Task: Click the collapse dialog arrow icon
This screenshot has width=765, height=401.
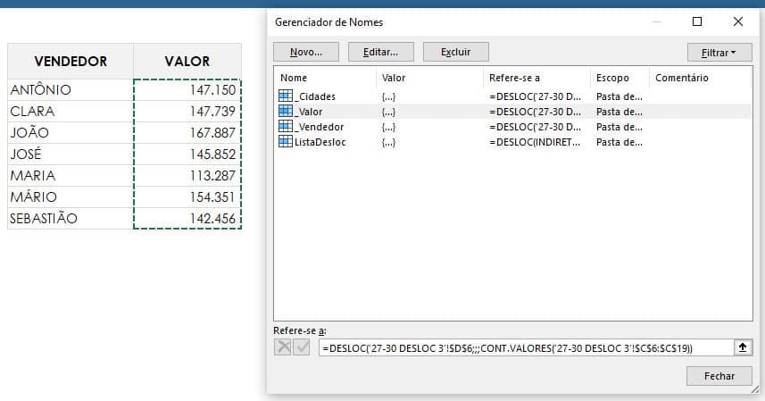Action: point(740,347)
